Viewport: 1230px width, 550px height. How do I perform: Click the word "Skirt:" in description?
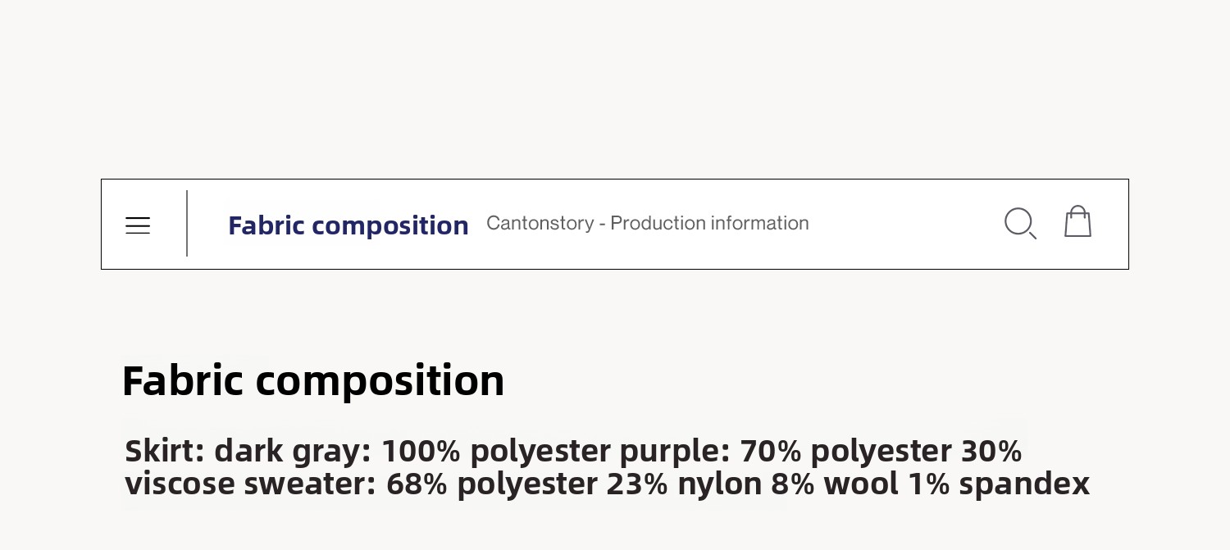pos(165,451)
